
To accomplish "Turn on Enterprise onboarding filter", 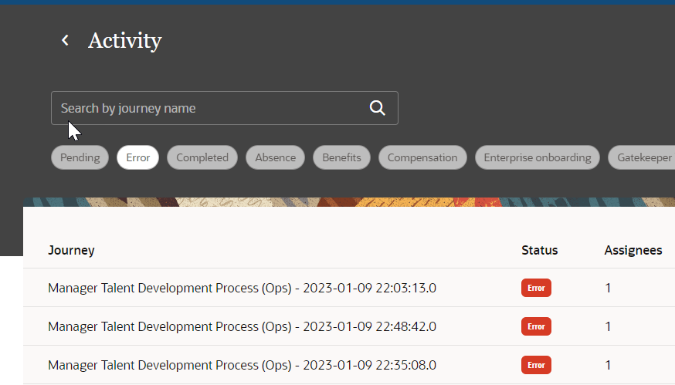I will (538, 157).
